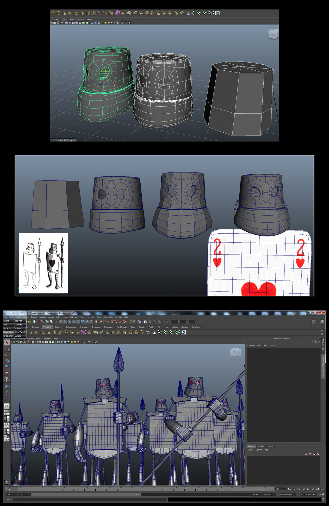Image resolution: width=329 pixels, height=506 pixels.
Task: Show the Attribute Editor sidebar icon
Action: (x=314, y=321)
